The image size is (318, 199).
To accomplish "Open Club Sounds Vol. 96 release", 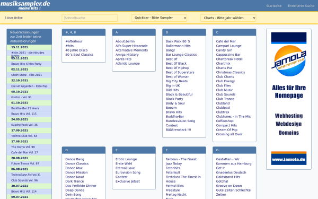I will [x=24, y=180].
